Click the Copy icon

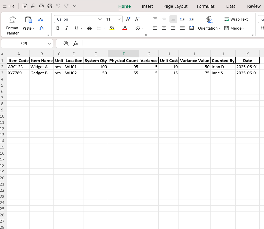(41, 28)
